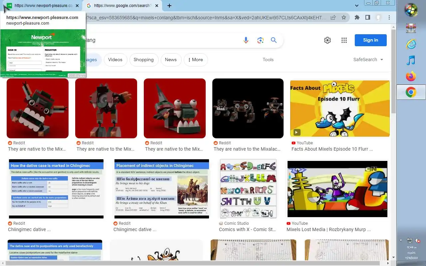Click the muted volume tray icon
Viewport: 426px width, 266px height.
pyautogui.click(x=418, y=240)
